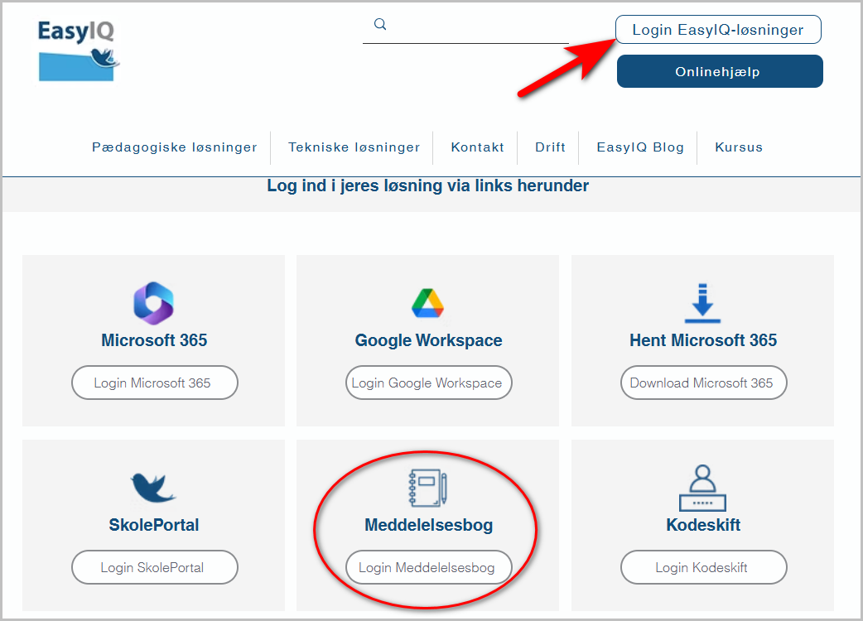863x621 pixels.
Task: Click the Hent Microsoft 365 heading
Action: click(703, 340)
